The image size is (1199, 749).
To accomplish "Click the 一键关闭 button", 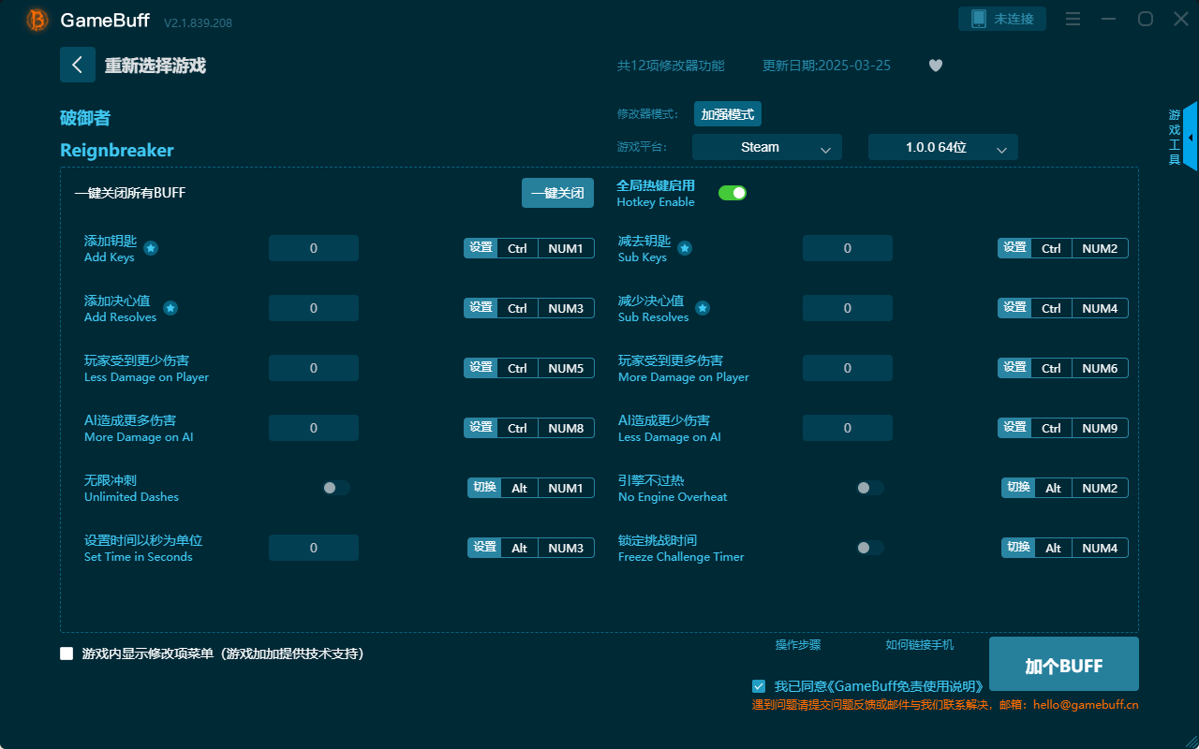I will click(x=557, y=193).
